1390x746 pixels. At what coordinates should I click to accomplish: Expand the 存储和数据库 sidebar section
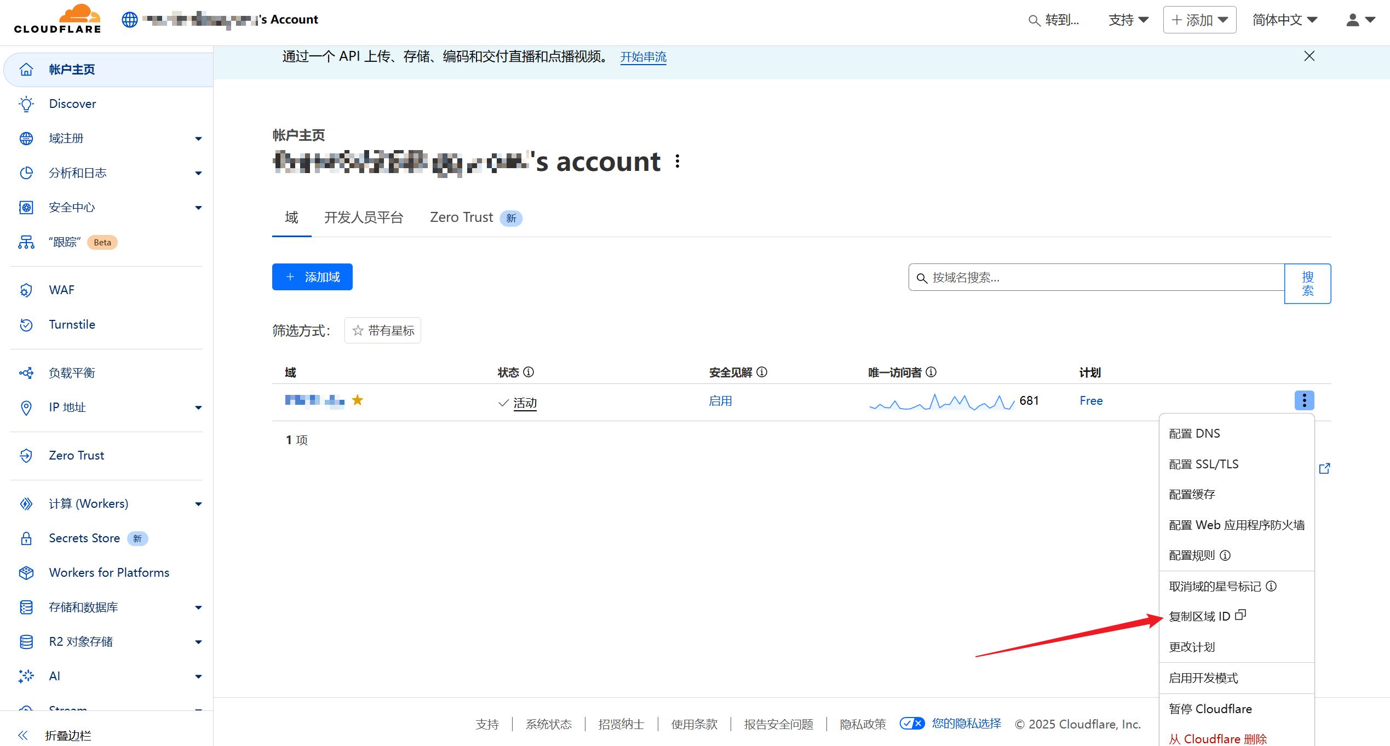pos(198,608)
